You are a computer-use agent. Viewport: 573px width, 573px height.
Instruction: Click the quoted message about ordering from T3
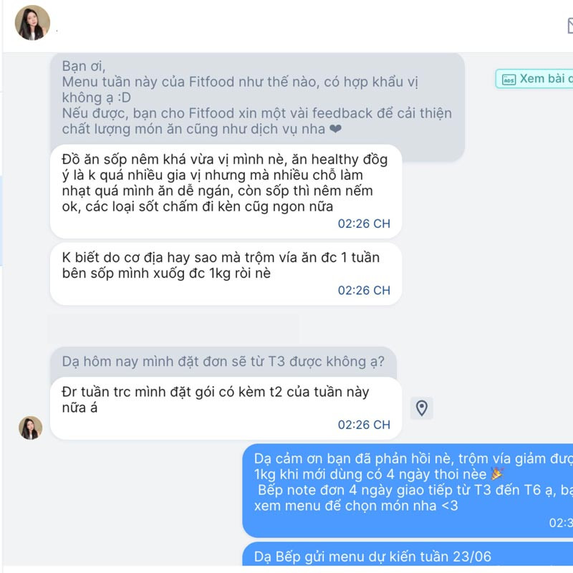pos(223,362)
